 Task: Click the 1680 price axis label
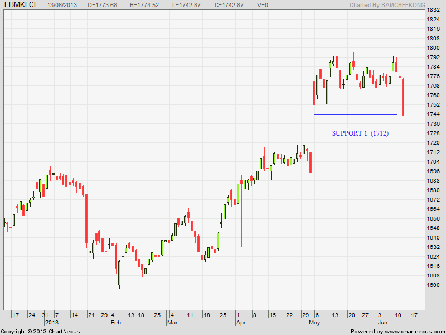click(x=434, y=190)
